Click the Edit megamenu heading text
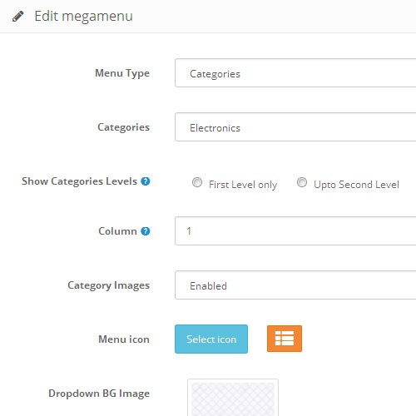 pos(84,16)
